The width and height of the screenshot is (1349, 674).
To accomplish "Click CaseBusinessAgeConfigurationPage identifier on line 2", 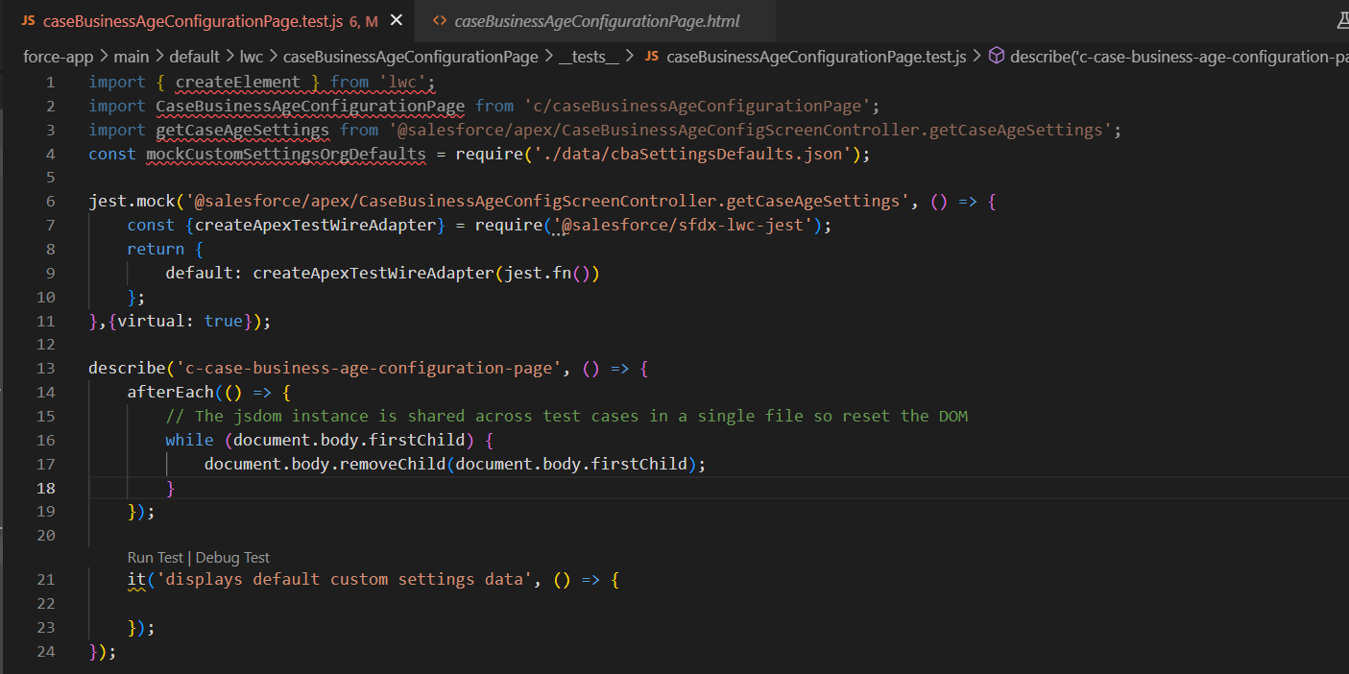I will pyautogui.click(x=310, y=106).
